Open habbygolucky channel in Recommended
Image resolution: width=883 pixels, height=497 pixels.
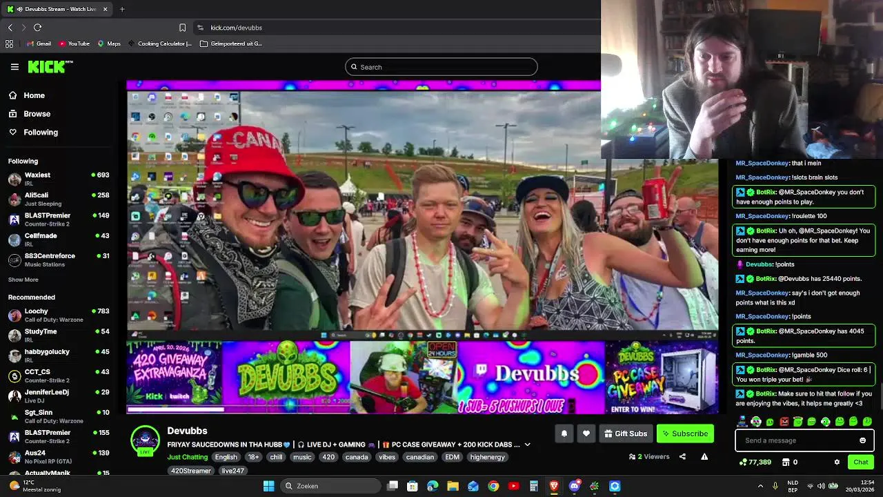point(59,355)
